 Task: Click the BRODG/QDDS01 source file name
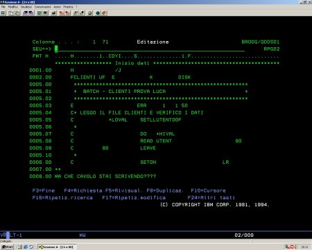261,42
